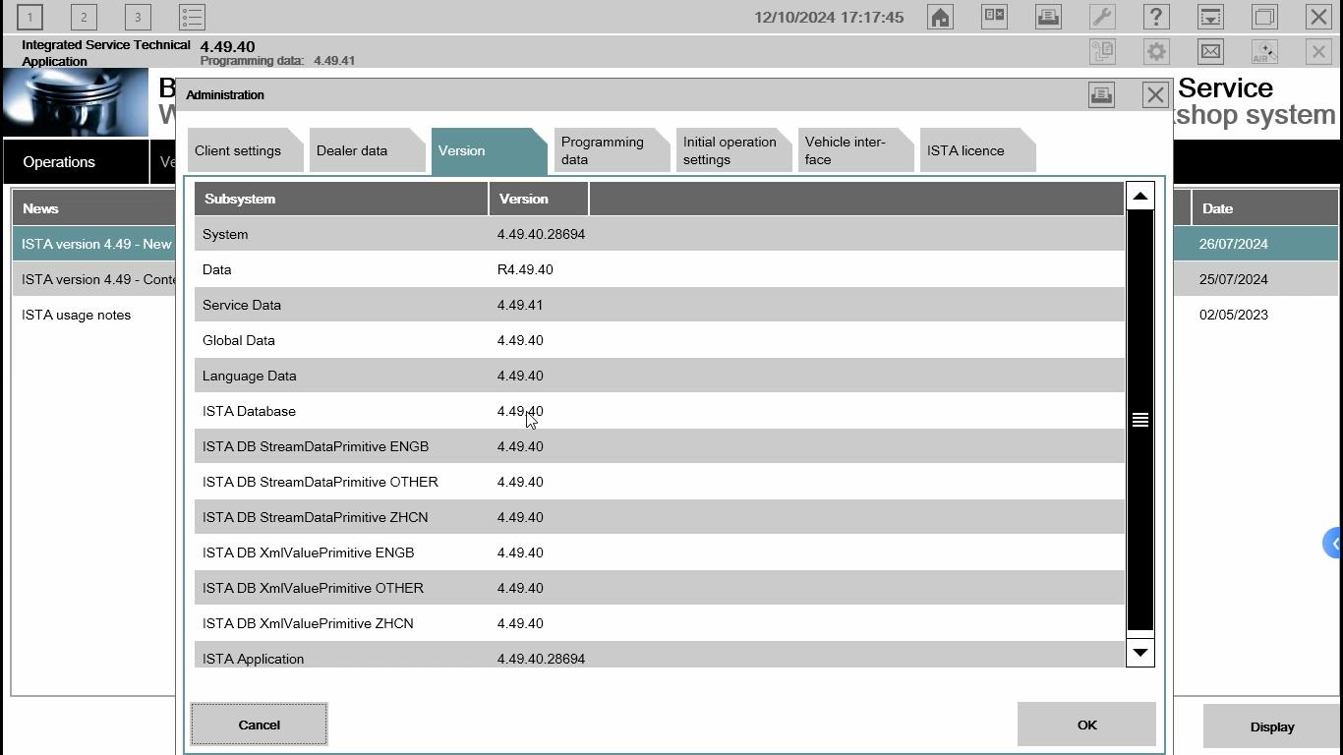Select ISTA DB StreamDataPrimitive ZHCN row
This screenshot has width=1343, height=755.
pyautogui.click(x=660, y=517)
